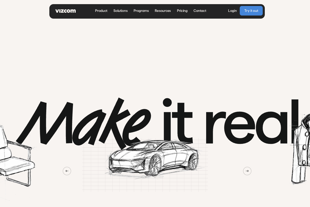This screenshot has width=310, height=207.
Task: Open the Product menu
Action: point(101,11)
